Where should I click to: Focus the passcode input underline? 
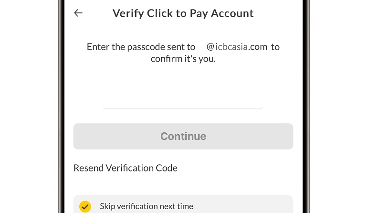click(x=183, y=107)
